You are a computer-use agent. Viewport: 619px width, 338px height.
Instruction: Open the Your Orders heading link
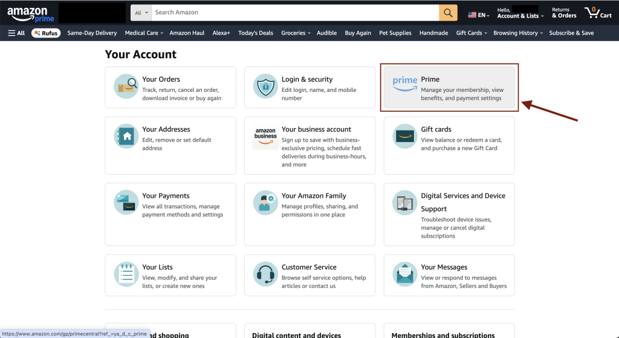click(161, 79)
